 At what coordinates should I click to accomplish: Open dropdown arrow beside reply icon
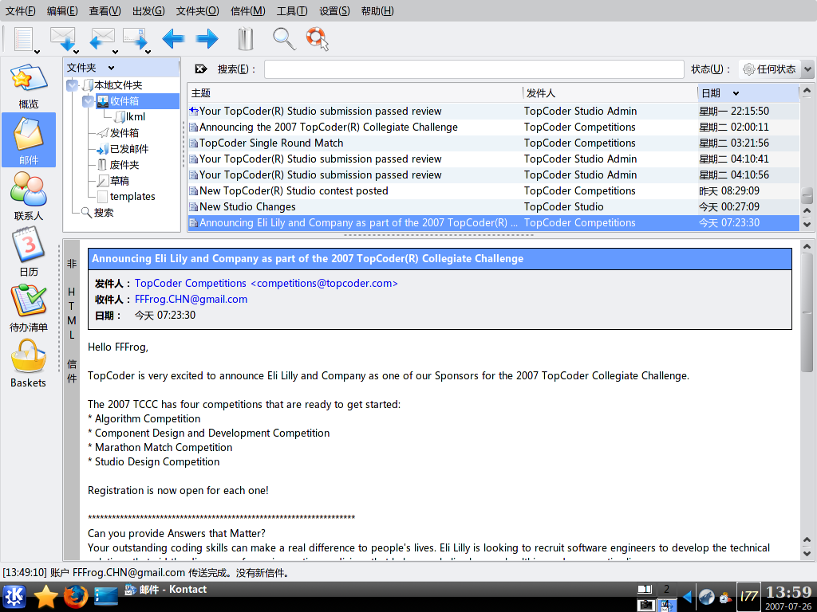[115, 52]
